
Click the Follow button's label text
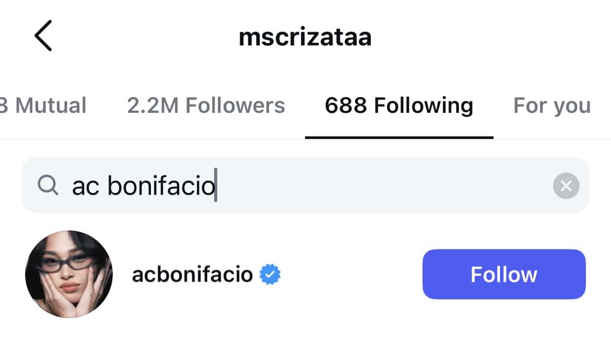503,274
